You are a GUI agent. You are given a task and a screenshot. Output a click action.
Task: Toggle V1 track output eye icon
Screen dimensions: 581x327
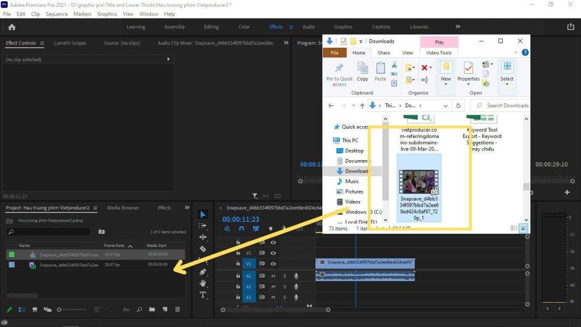pos(273,263)
